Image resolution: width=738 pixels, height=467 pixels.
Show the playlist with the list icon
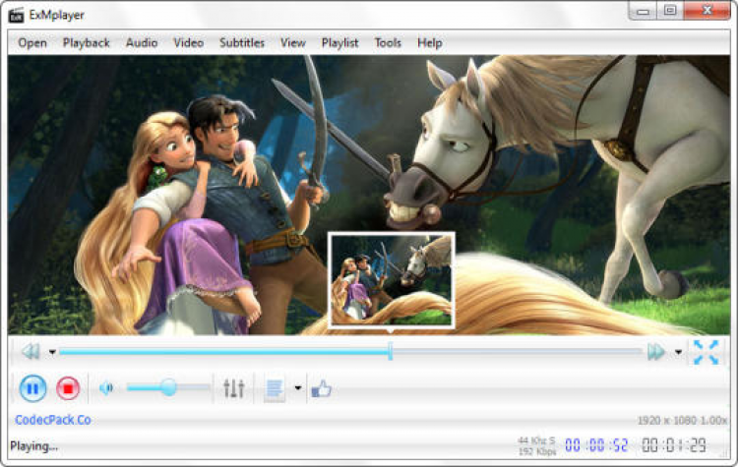pos(275,389)
